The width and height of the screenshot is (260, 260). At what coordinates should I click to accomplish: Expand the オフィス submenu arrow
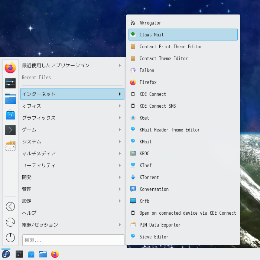tap(120, 106)
